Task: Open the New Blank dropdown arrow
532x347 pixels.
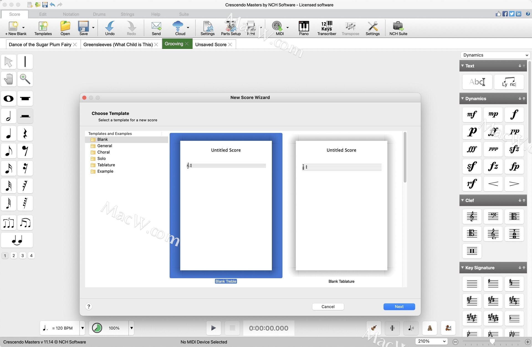Action: click(x=23, y=28)
